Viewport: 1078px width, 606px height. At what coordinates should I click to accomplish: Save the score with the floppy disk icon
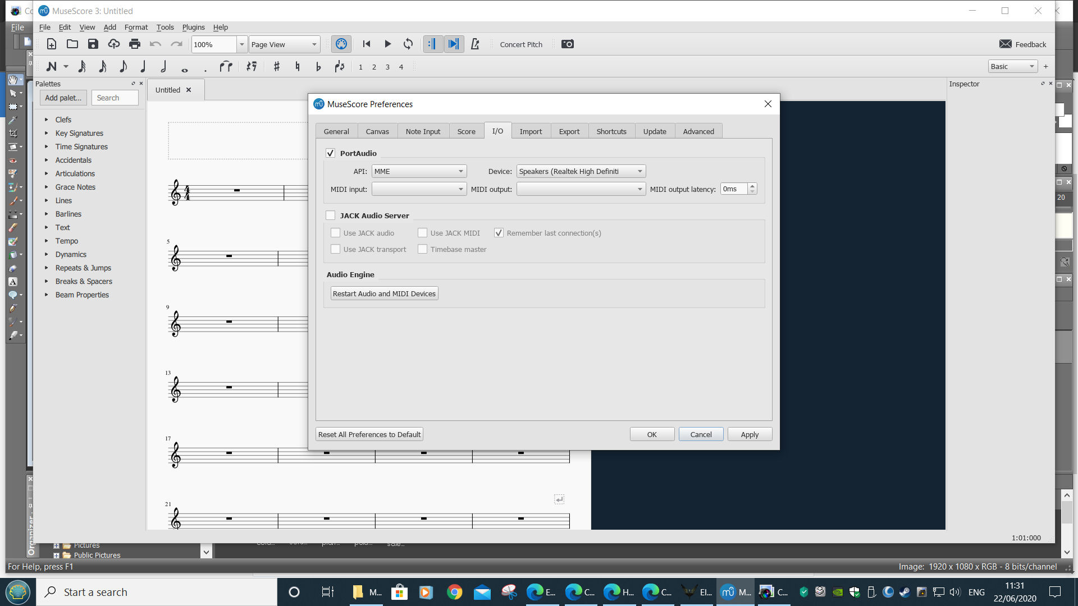[93, 44]
